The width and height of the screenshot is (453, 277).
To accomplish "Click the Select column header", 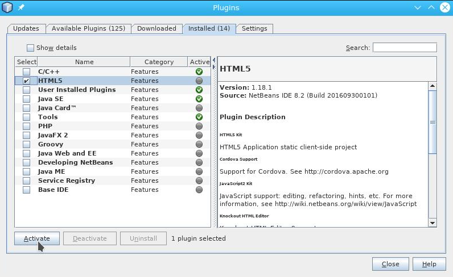I will click(26, 62).
